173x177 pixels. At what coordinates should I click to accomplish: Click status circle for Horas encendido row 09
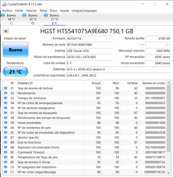click(x=6, y=123)
